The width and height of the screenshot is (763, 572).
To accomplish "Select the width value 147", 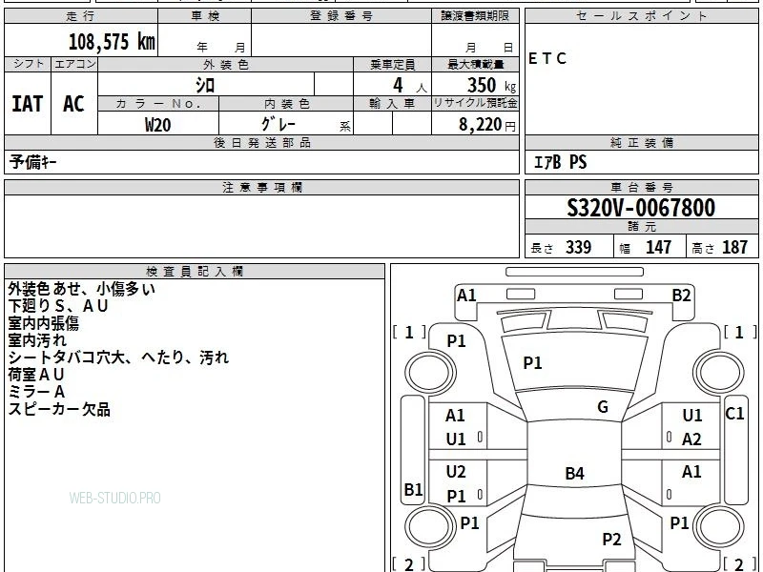I will (658, 247).
